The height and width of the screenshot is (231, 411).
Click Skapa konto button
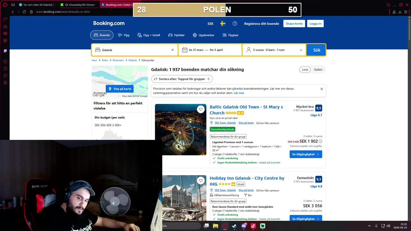click(294, 24)
